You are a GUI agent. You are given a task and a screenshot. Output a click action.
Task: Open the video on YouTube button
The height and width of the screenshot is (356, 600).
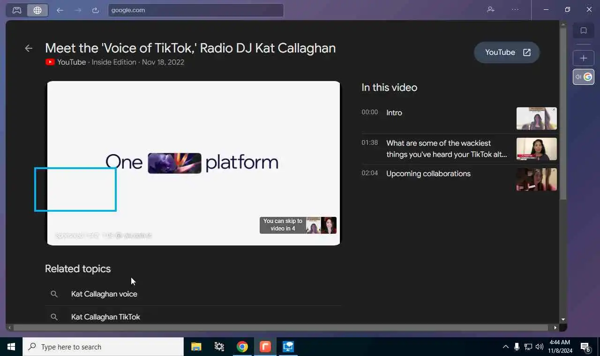(x=507, y=52)
